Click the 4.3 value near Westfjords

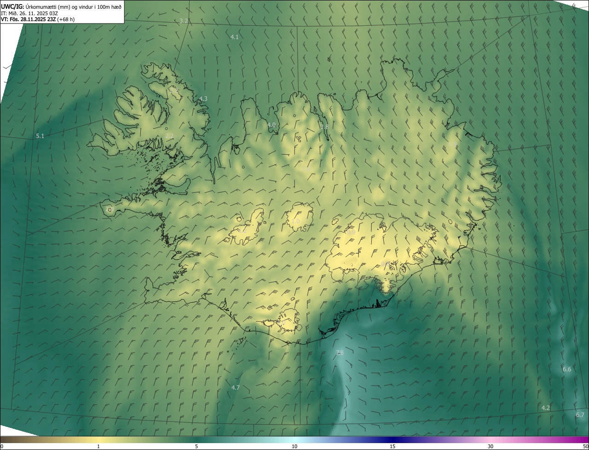pos(203,99)
